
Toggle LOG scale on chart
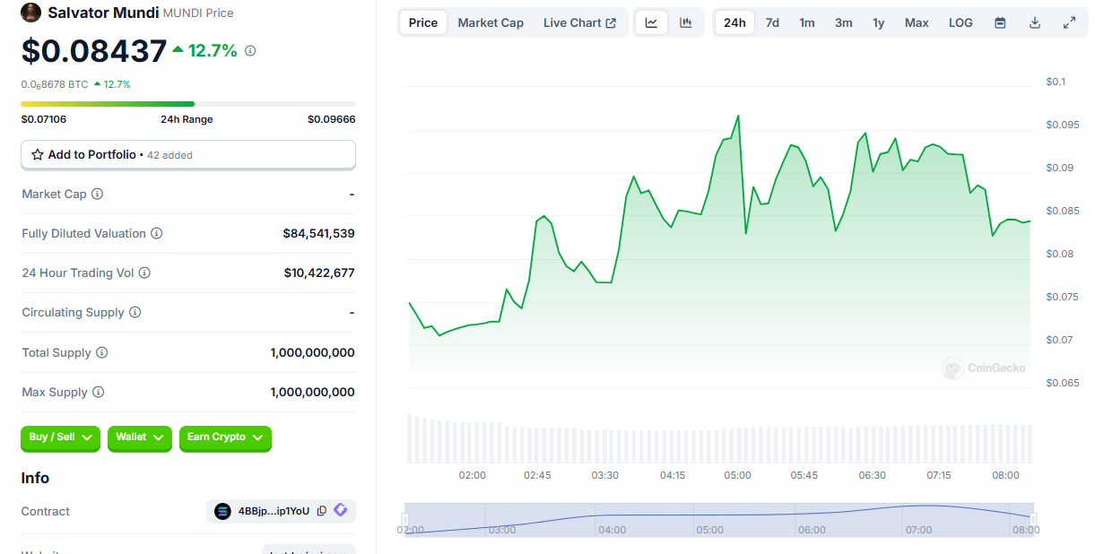click(960, 22)
